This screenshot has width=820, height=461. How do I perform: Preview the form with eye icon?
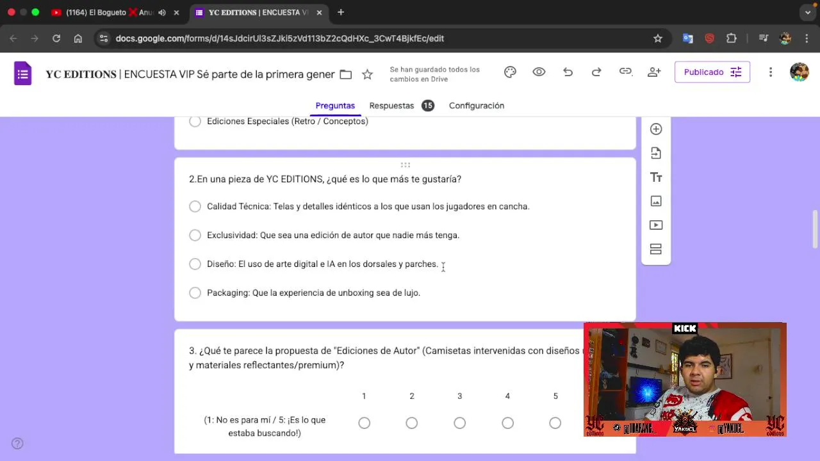539,72
